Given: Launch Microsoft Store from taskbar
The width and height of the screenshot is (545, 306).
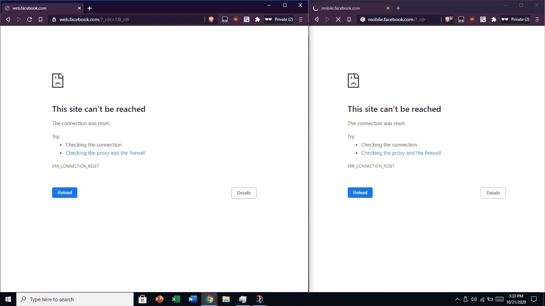Looking at the screenshot, I should click(x=143, y=299).
